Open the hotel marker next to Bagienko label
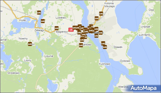 pyautogui.click(x=57, y=28)
